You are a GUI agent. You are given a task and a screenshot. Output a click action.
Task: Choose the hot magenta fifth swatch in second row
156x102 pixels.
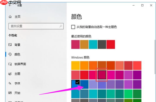tap(111, 75)
